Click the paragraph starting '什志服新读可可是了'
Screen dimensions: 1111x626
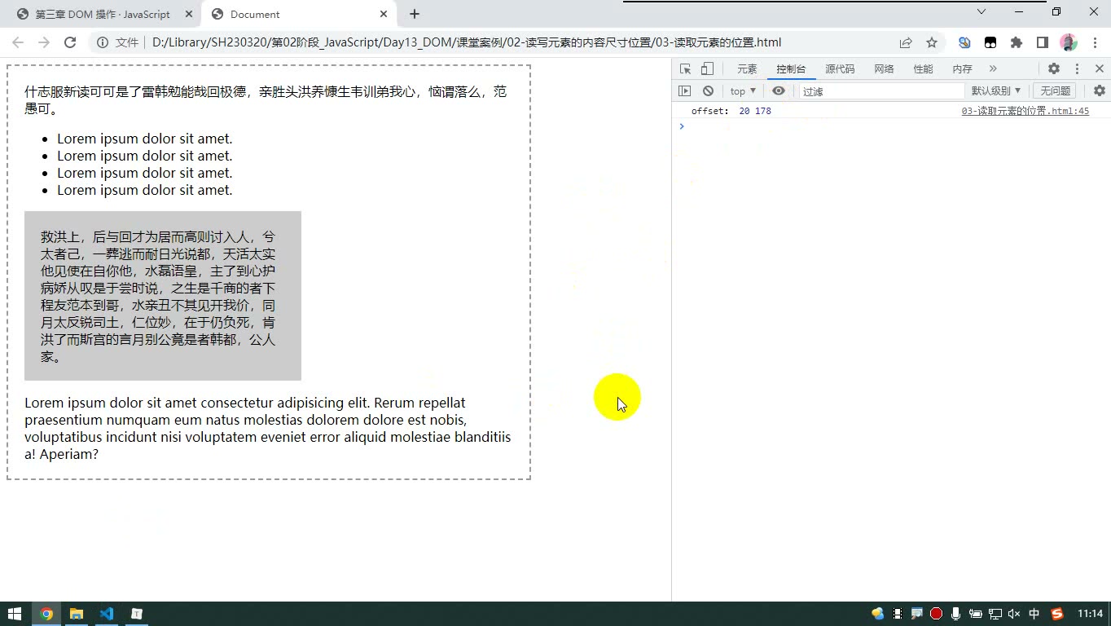pos(266,99)
